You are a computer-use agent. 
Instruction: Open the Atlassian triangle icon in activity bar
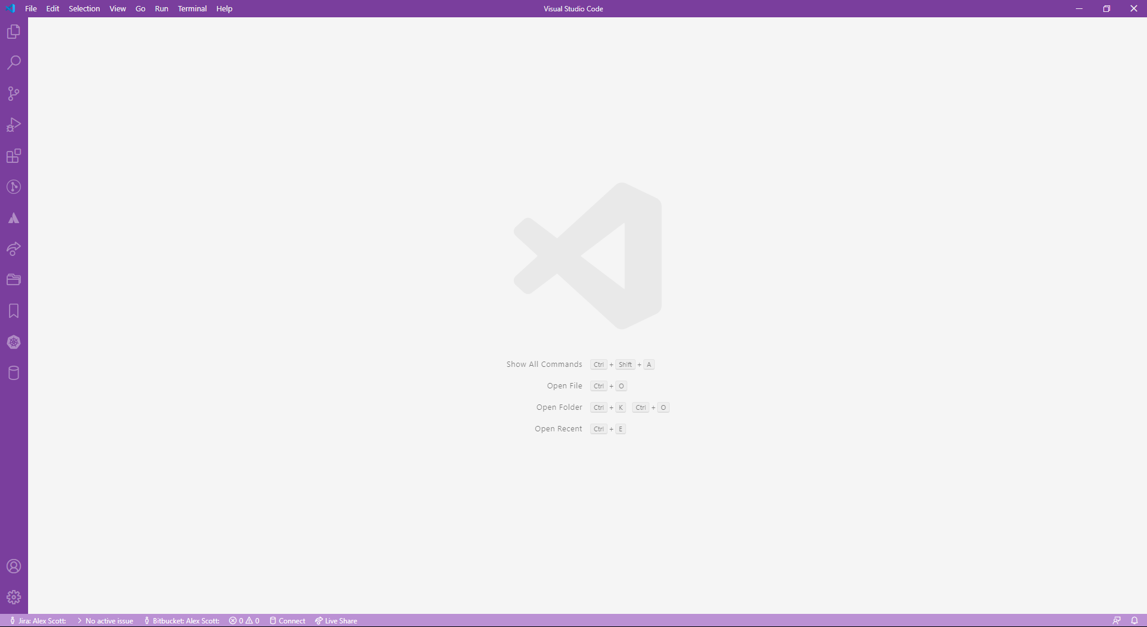pyautogui.click(x=14, y=218)
